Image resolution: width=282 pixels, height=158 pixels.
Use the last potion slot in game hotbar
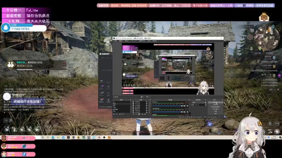click(x=37, y=129)
